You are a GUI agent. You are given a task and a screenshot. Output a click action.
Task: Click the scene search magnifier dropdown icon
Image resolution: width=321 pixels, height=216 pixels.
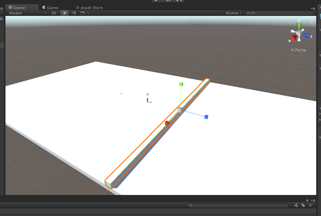[248, 13]
